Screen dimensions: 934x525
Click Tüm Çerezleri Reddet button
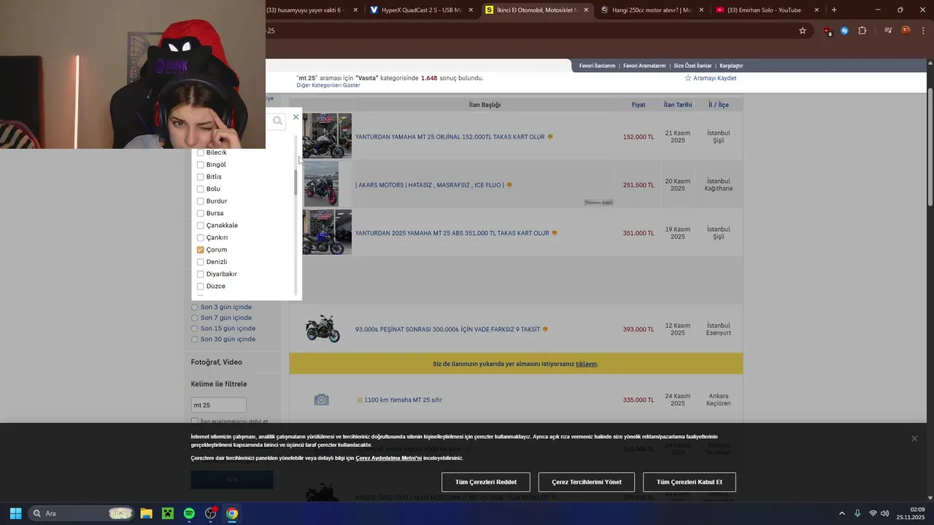pos(486,482)
